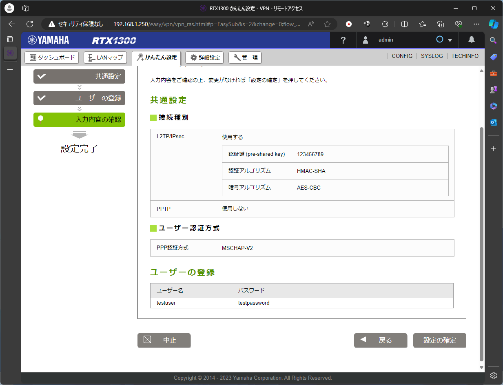Open the TECHINFO link
503x385 pixels.
click(465, 56)
